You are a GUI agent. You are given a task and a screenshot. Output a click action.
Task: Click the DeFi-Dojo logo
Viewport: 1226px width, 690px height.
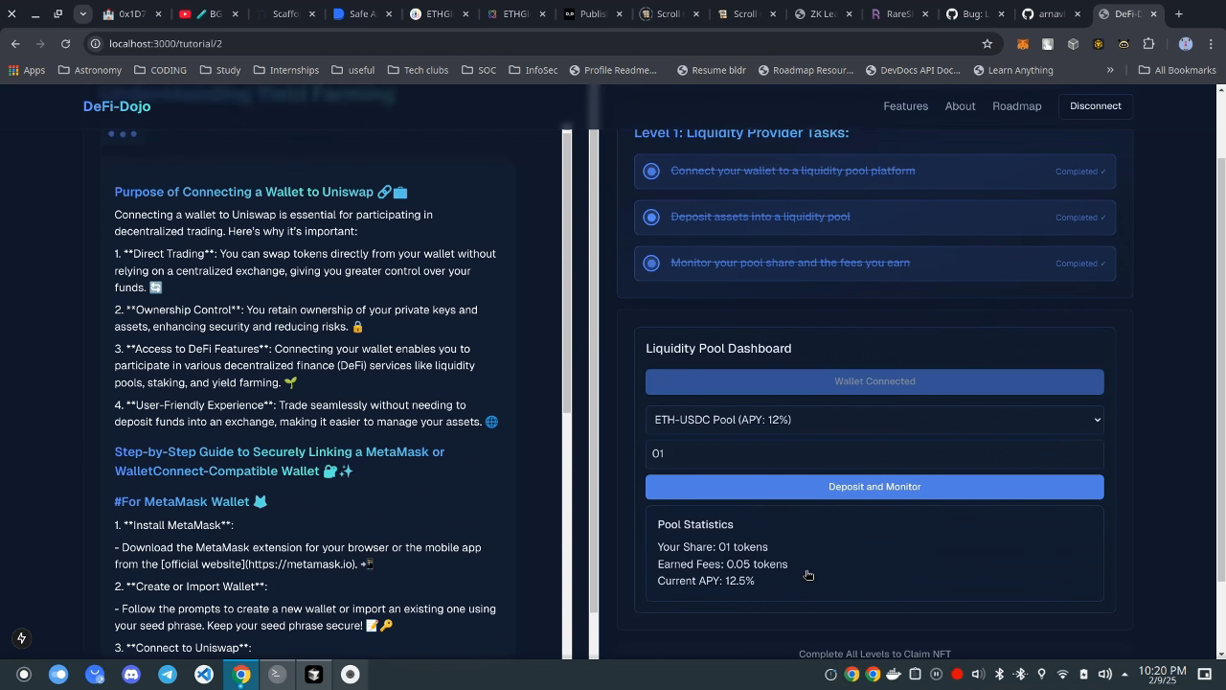click(x=117, y=106)
